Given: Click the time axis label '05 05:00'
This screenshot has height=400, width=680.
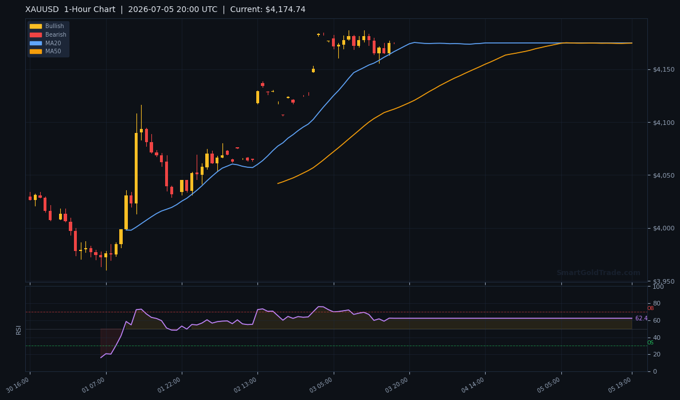Looking at the screenshot, I should (549, 385).
